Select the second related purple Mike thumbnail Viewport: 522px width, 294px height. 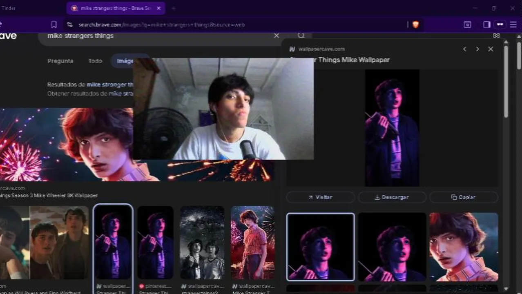point(392,247)
